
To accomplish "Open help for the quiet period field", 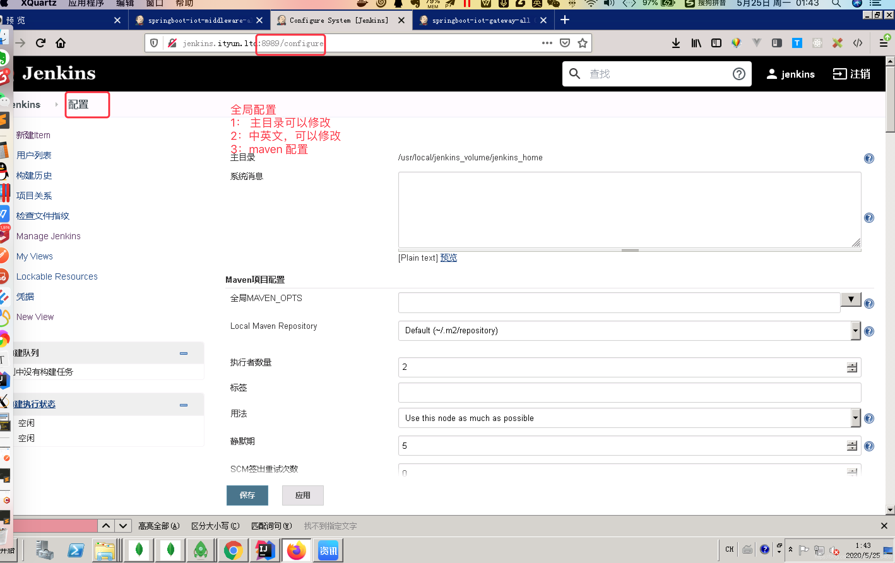I will coord(868,446).
